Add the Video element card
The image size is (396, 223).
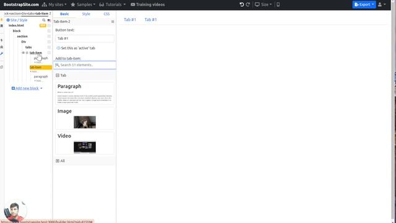pos(85,143)
